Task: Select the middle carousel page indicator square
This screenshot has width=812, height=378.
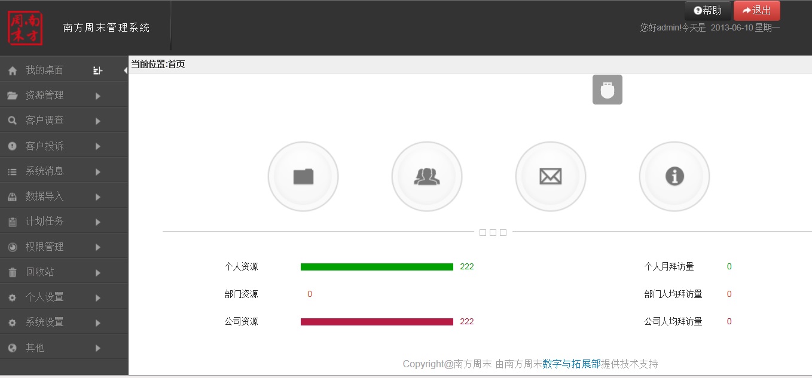Action: (x=493, y=232)
